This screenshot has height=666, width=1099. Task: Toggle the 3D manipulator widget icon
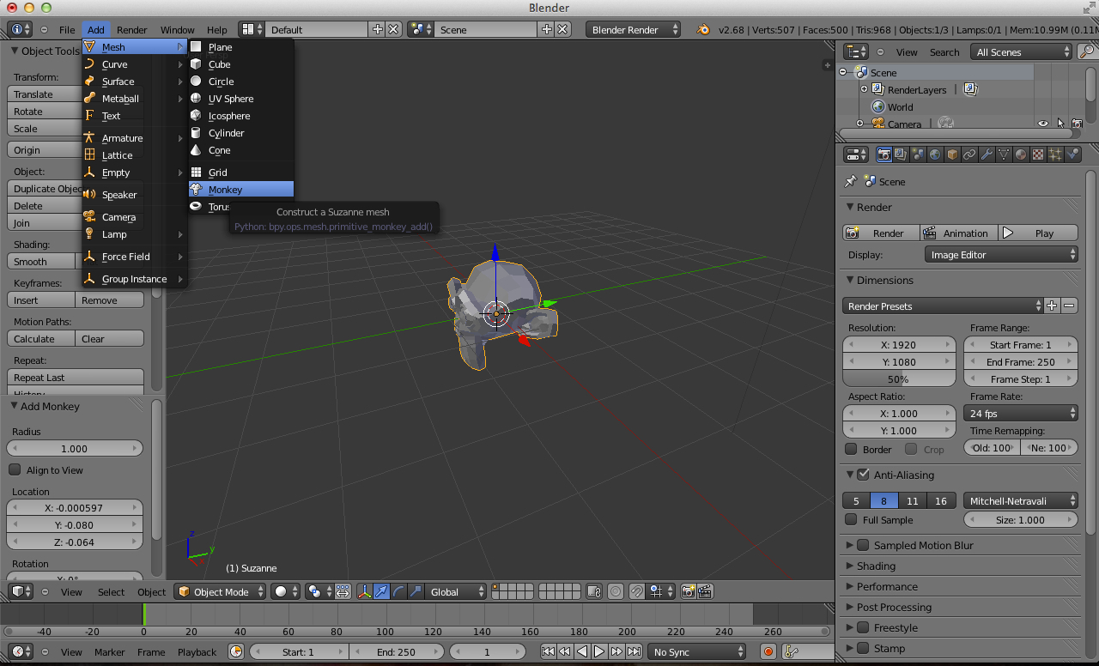(x=364, y=591)
